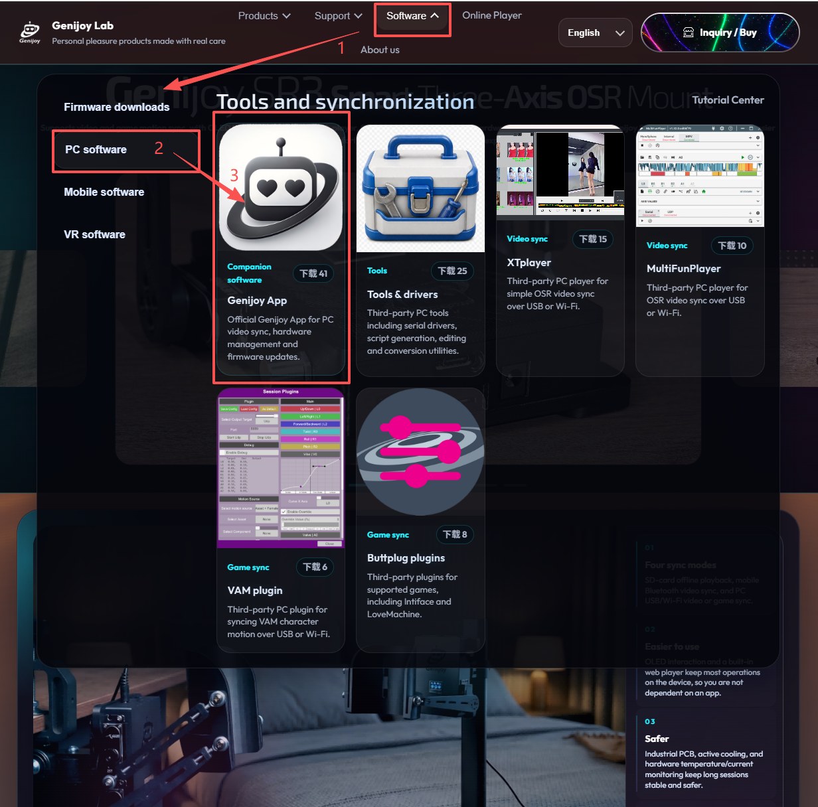Select PC software category
The width and height of the screenshot is (818, 807).
125,150
